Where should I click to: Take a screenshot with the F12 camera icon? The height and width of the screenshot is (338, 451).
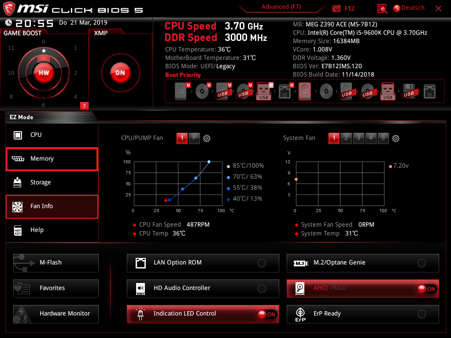click(336, 8)
